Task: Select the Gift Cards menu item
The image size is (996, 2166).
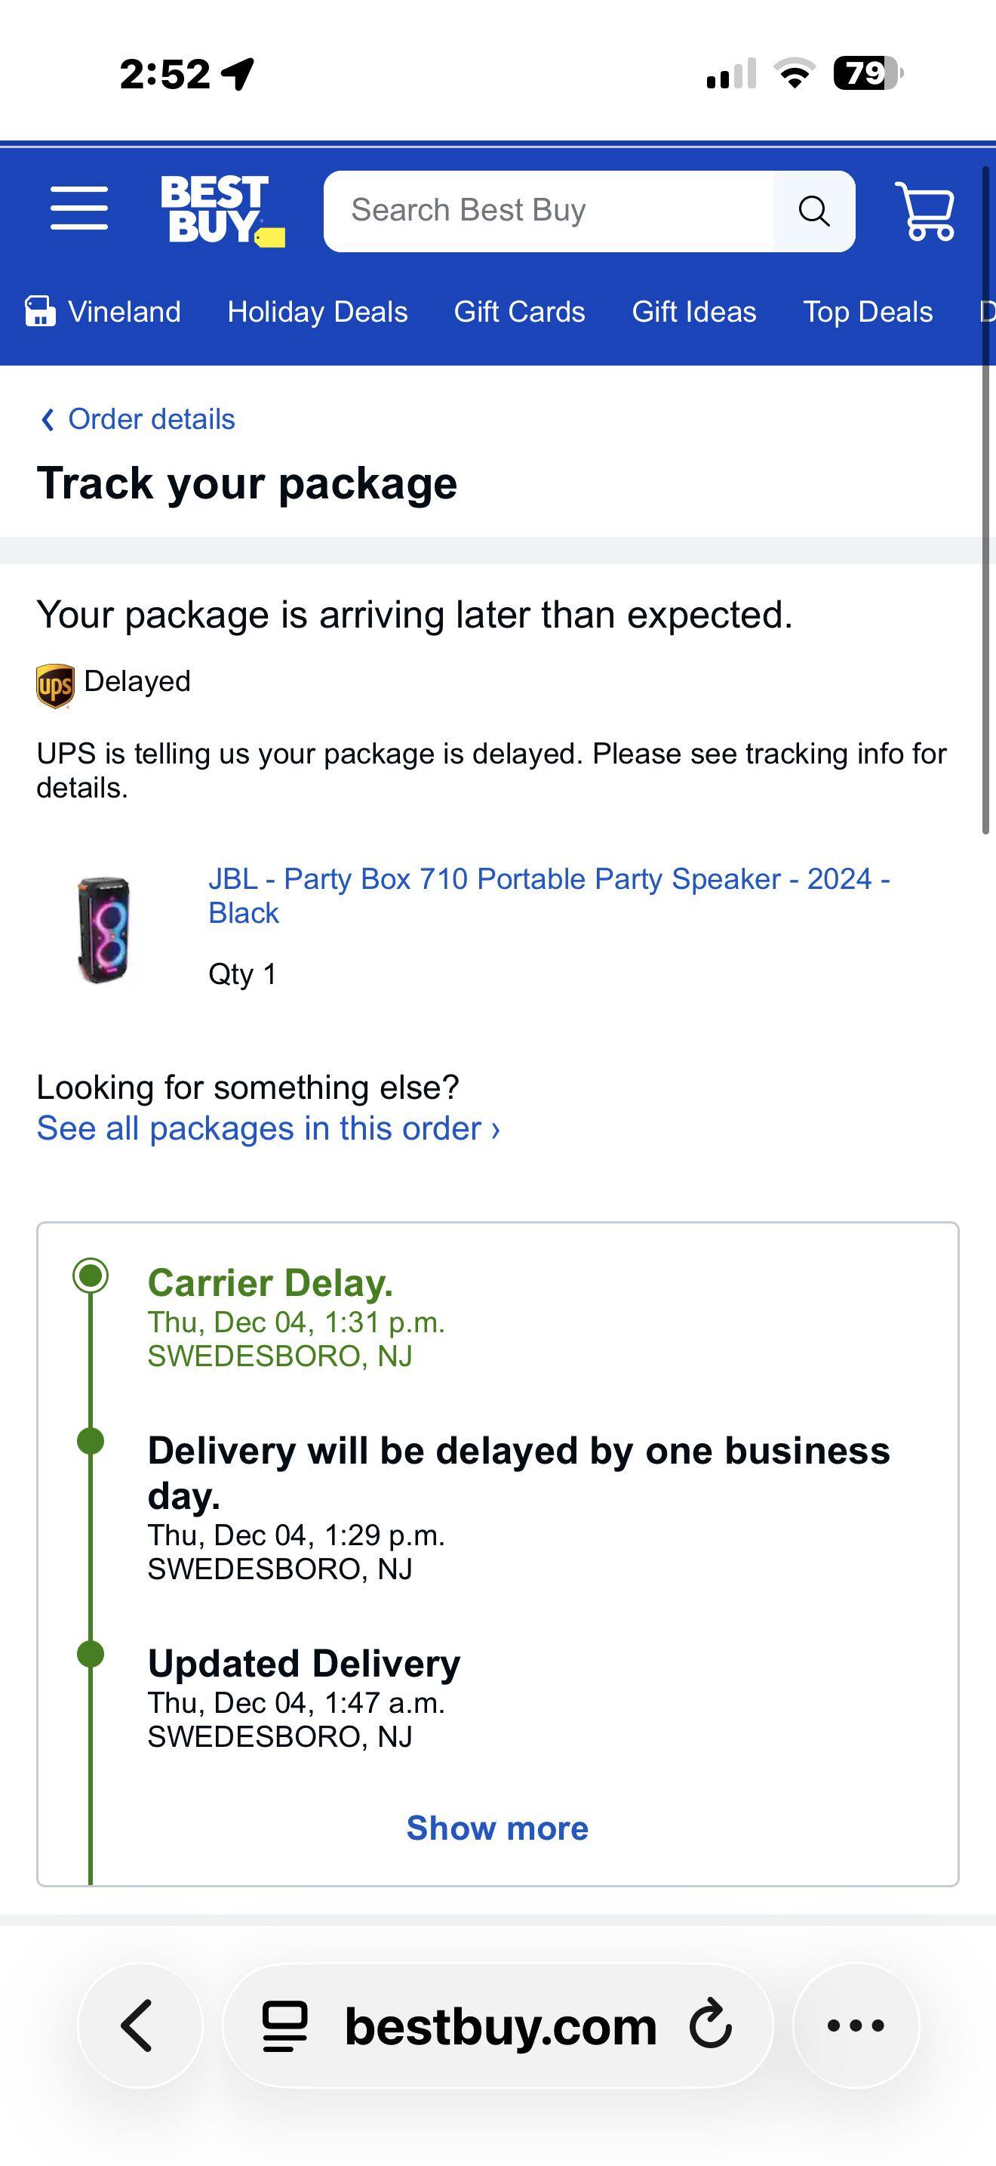Action: [519, 311]
